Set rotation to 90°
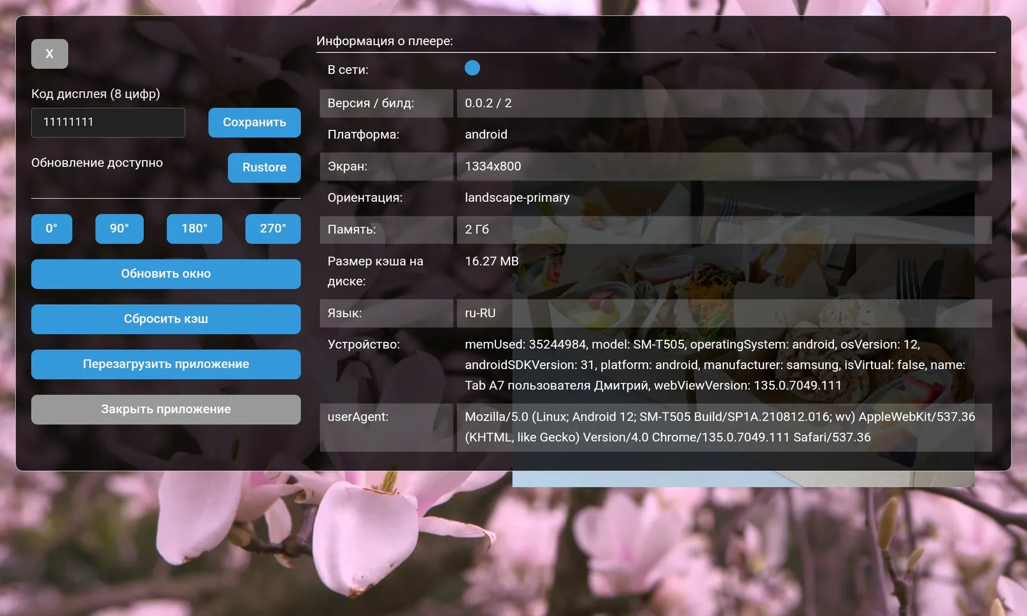Image resolution: width=1027 pixels, height=616 pixels. pyautogui.click(x=119, y=228)
